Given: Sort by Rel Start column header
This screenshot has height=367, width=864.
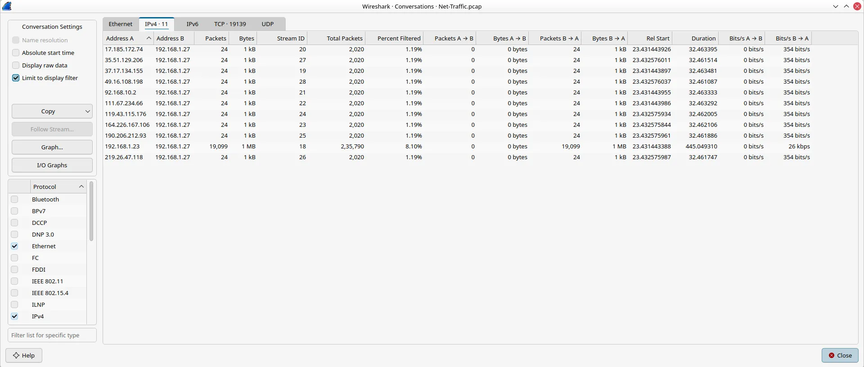Looking at the screenshot, I should pyautogui.click(x=650, y=38).
